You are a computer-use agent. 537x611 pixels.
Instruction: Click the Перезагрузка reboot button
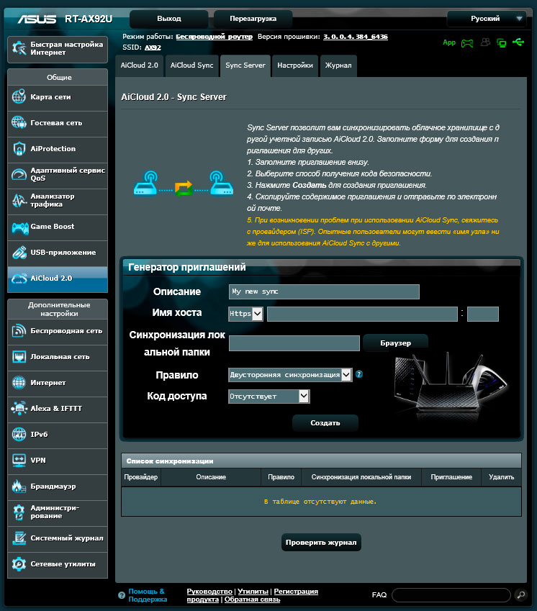[253, 19]
